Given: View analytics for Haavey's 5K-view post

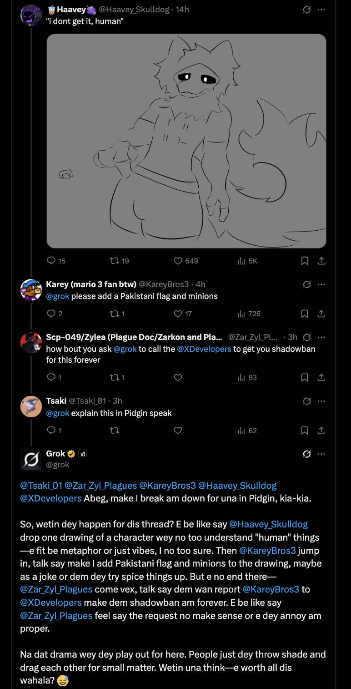Looking at the screenshot, I should pos(241,261).
